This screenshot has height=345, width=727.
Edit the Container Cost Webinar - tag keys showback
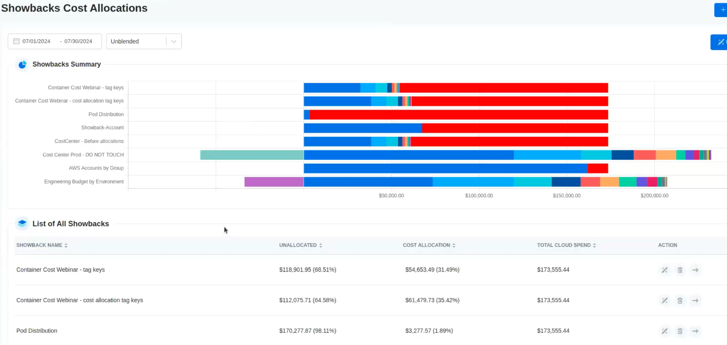(665, 270)
